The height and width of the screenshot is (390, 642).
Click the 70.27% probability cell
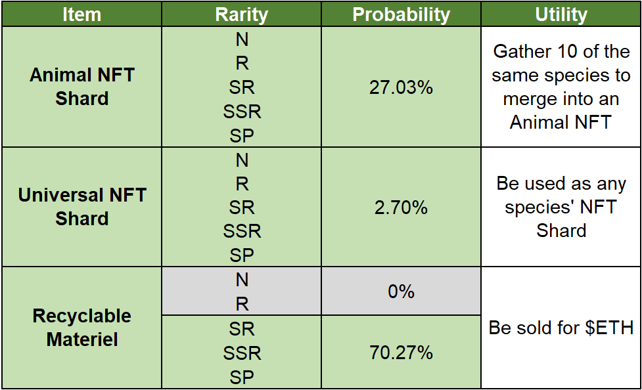pyautogui.click(x=401, y=353)
